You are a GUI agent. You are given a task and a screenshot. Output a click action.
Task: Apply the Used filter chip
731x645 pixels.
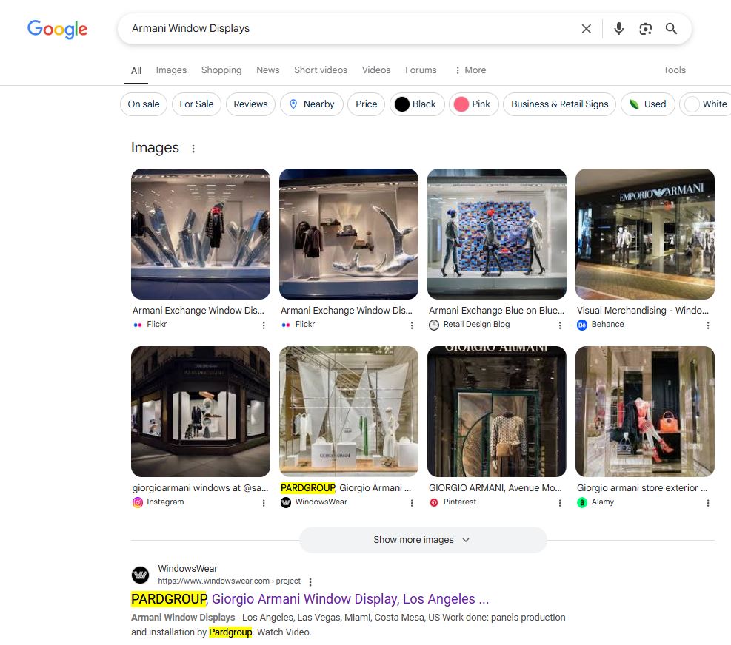647,104
